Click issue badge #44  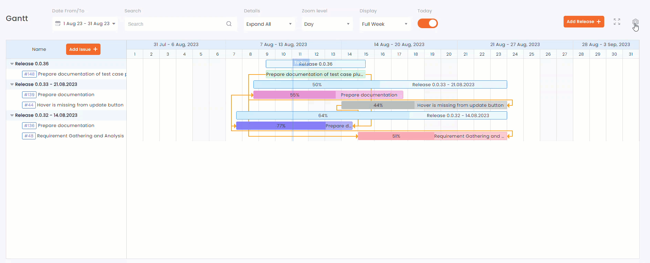click(x=29, y=105)
